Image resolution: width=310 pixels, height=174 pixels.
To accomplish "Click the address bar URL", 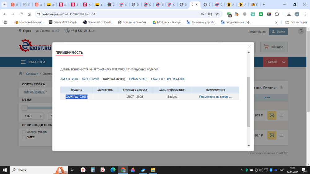I will pyautogui.click(x=69, y=14).
